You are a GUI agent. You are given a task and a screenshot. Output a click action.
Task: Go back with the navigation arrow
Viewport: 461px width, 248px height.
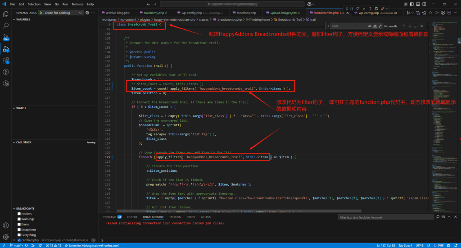pyautogui.click(x=149, y=4)
